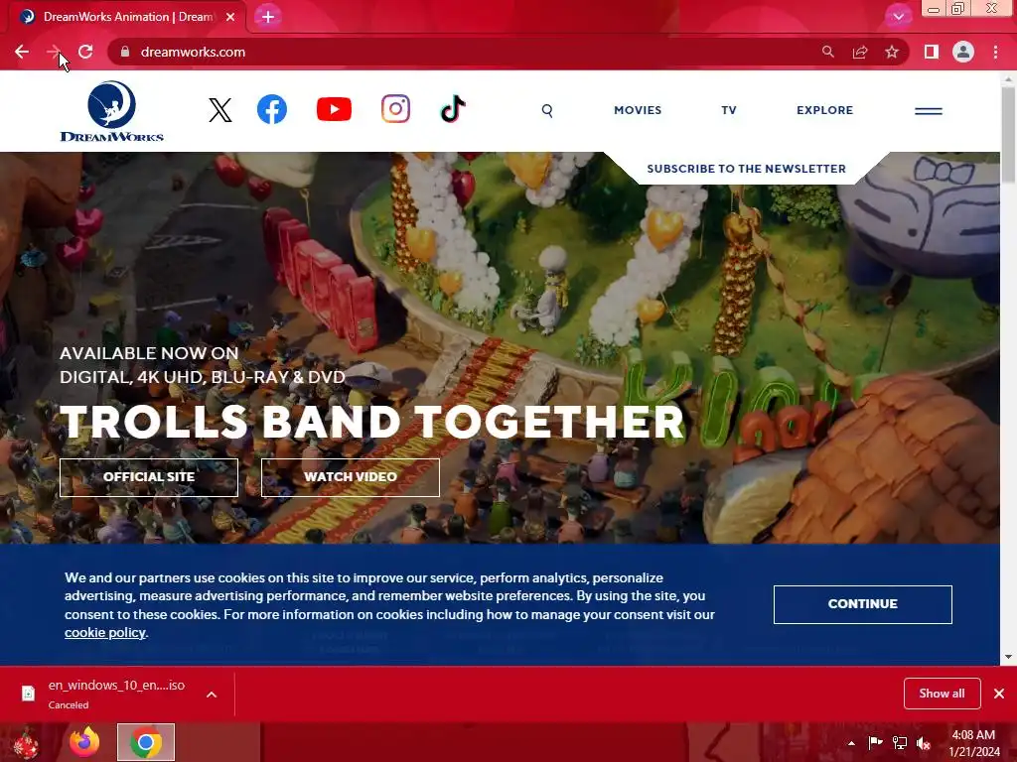Open the cookie policy link
Viewport: 1017px width, 762px height.
[105, 632]
